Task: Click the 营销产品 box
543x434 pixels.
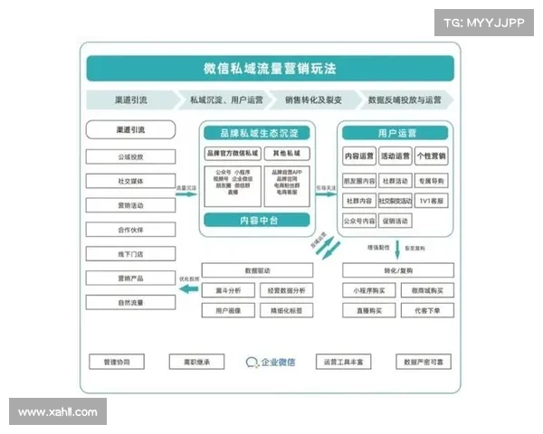Action: 130,278
